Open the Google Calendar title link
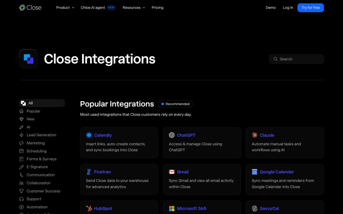Image resolution: width=343 pixels, height=214 pixels. pyautogui.click(x=277, y=172)
